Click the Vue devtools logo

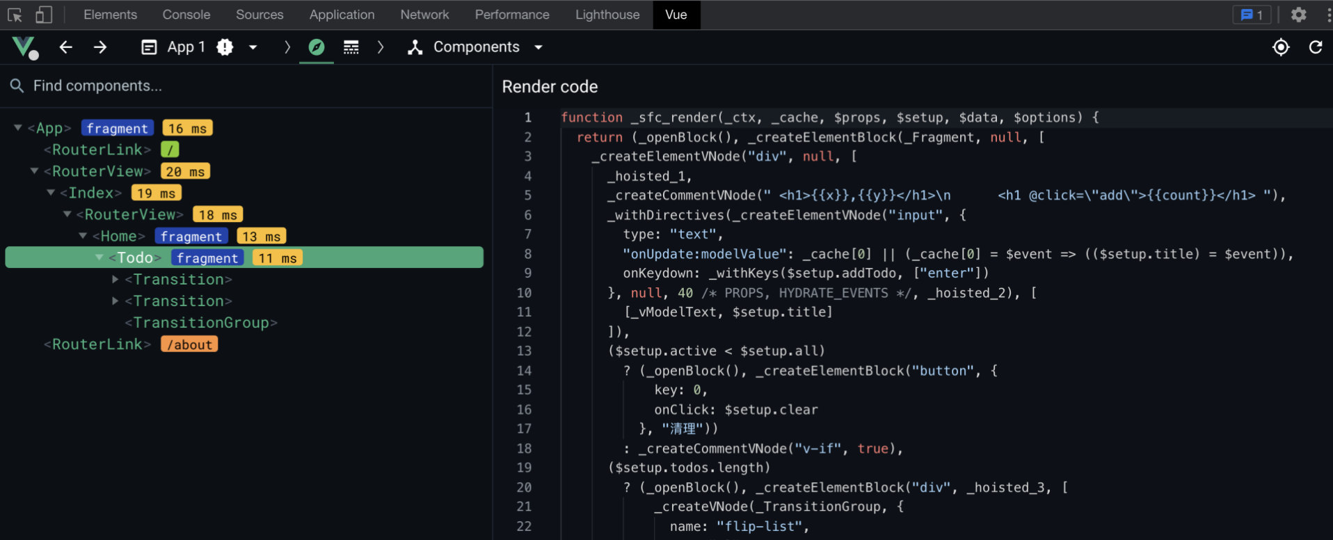24,47
